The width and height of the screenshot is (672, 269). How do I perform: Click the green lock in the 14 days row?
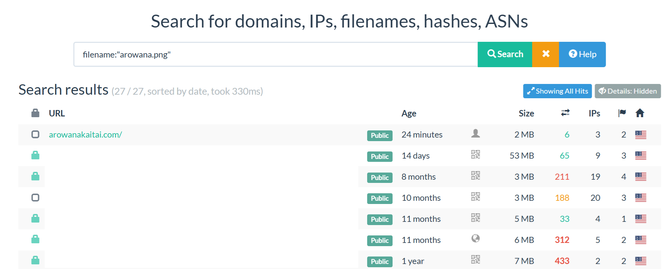click(35, 155)
